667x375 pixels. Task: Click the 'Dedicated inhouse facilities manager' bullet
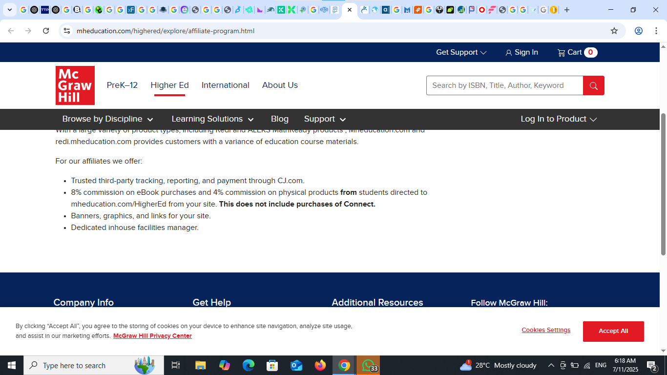135,228
